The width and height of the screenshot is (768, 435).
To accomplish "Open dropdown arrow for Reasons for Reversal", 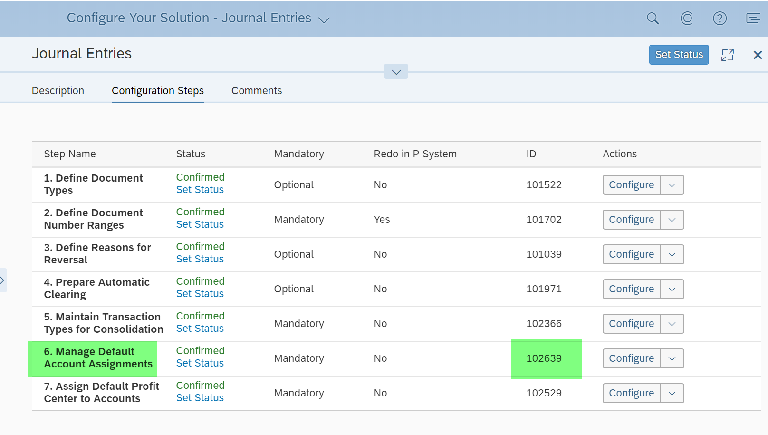I will [672, 254].
